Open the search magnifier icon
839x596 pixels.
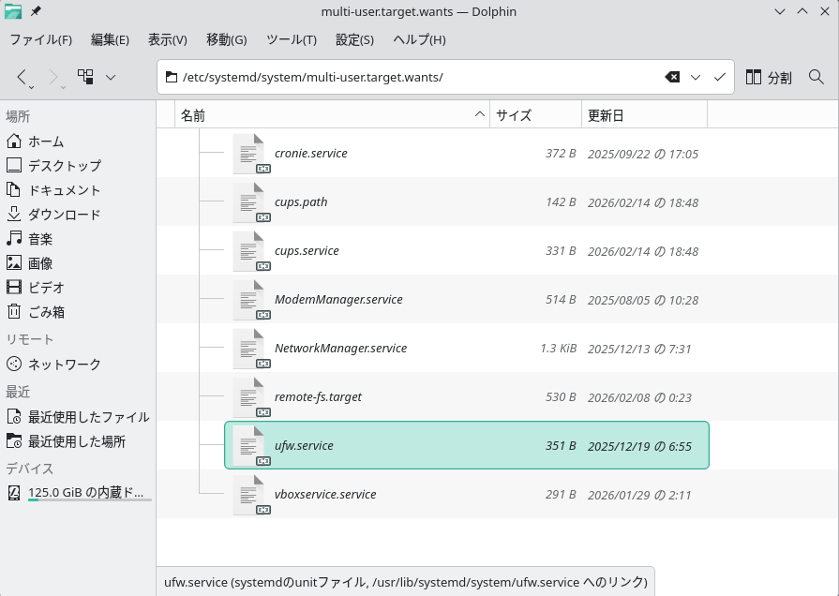[x=816, y=77]
